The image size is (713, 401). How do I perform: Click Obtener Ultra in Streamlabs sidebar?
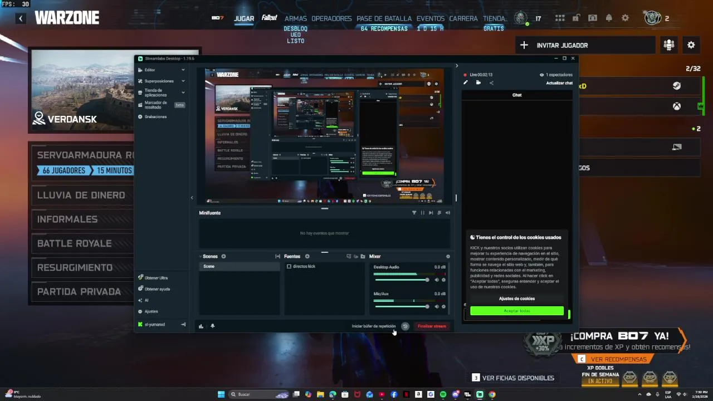pyautogui.click(x=156, y=277)
